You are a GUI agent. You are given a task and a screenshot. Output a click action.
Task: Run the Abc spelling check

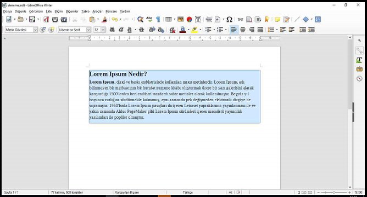click(149, 19)
